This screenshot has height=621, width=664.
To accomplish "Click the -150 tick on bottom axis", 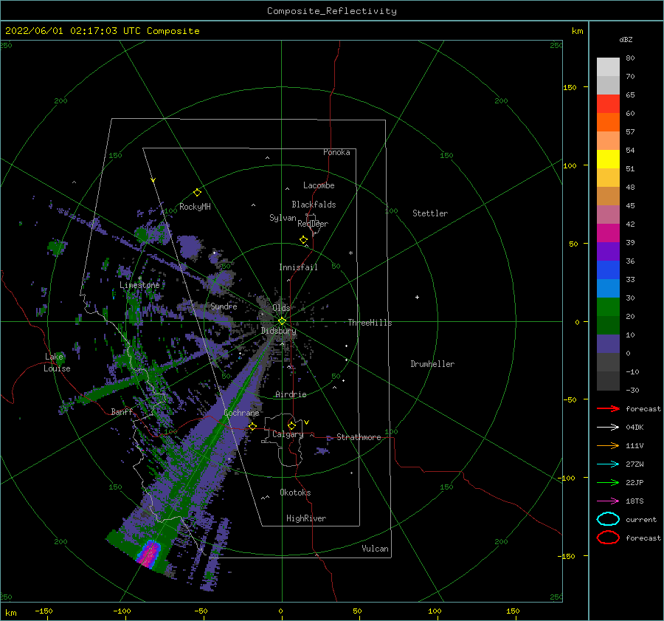I will [44, 611].
